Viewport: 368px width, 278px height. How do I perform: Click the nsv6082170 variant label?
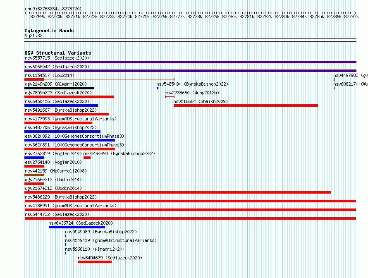[x=351, y=84]
